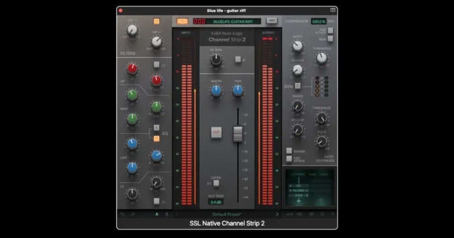Click the CUT mute button
Image resolution: width=454 pixels, height=238 pixels.
click(216, 132)
